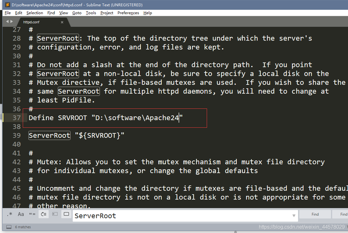348x233 pixels.
Task: Open the find history dropdown arrow
Action: pos(293,215)
